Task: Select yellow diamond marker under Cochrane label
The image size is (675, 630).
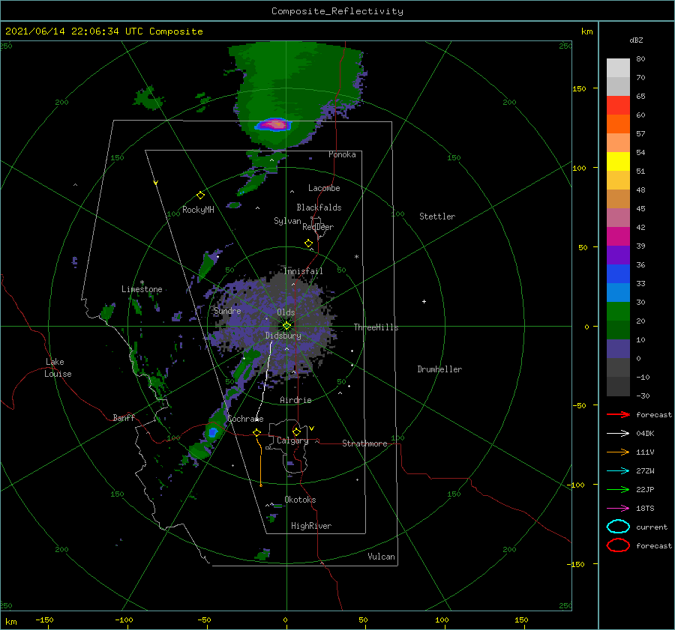Action: [x=257, y=433]
